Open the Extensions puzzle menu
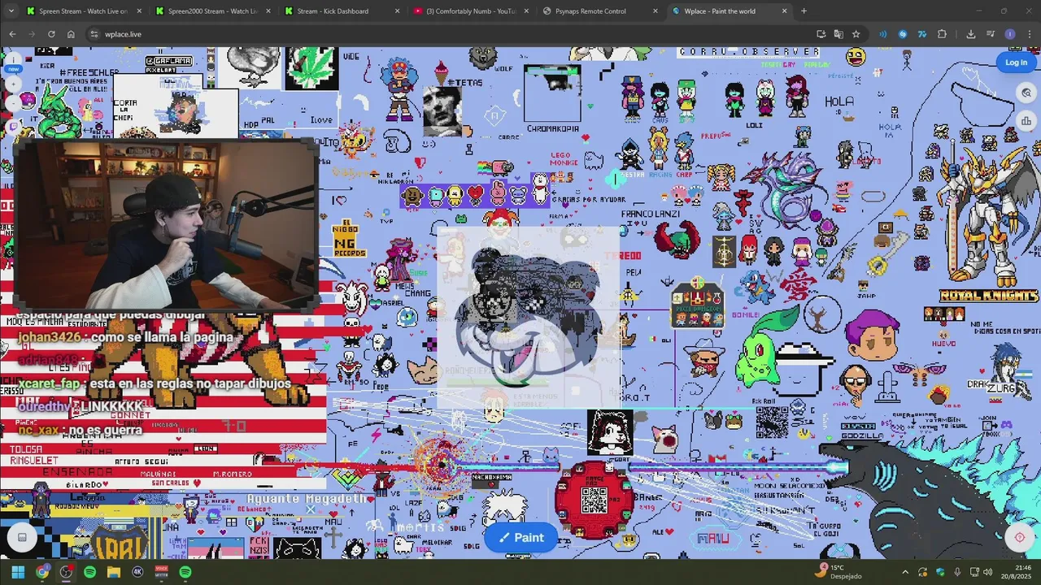The width and height of the screenshot is (1041, 585). pos(942,34)
